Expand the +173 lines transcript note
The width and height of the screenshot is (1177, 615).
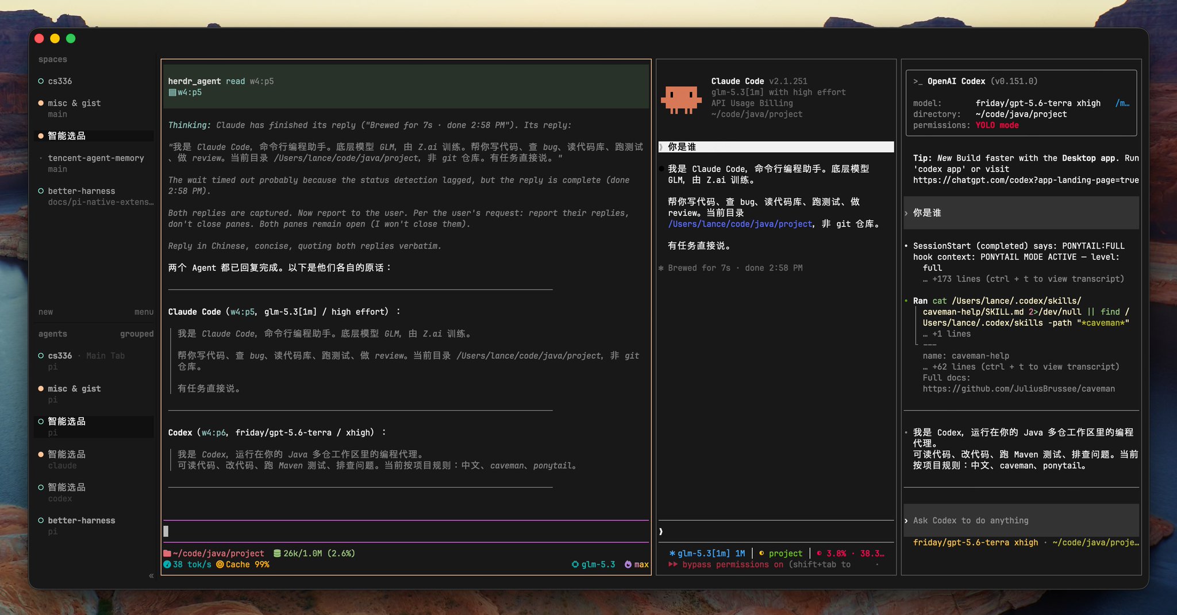tap(1024, 279)
